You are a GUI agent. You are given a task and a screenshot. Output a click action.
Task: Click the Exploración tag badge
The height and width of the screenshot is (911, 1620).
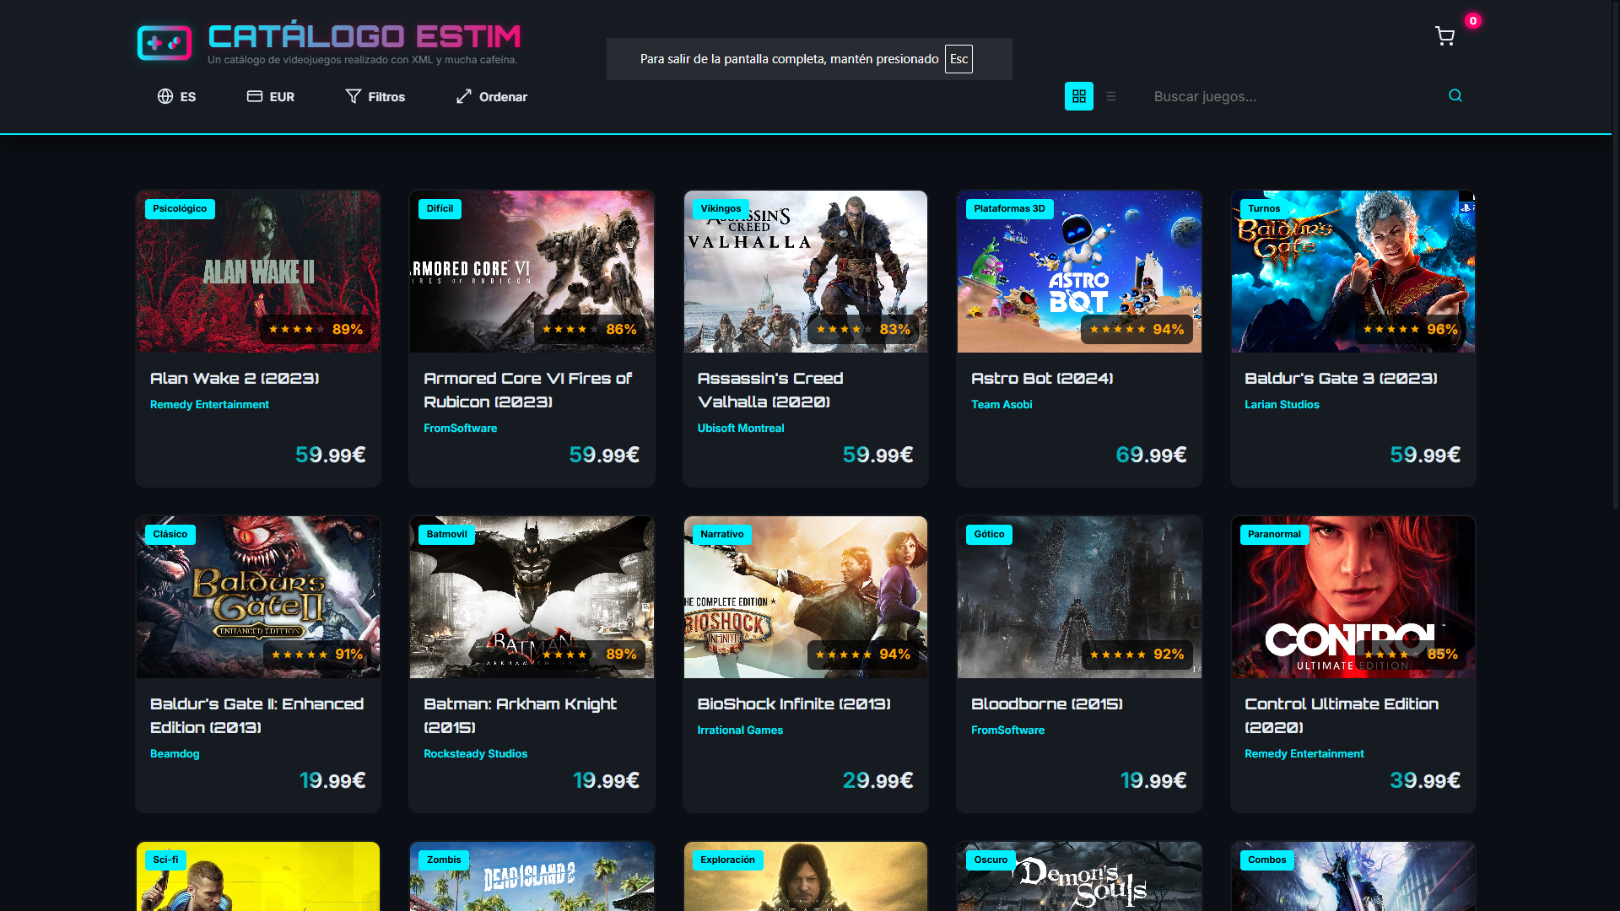click(727, 860)
